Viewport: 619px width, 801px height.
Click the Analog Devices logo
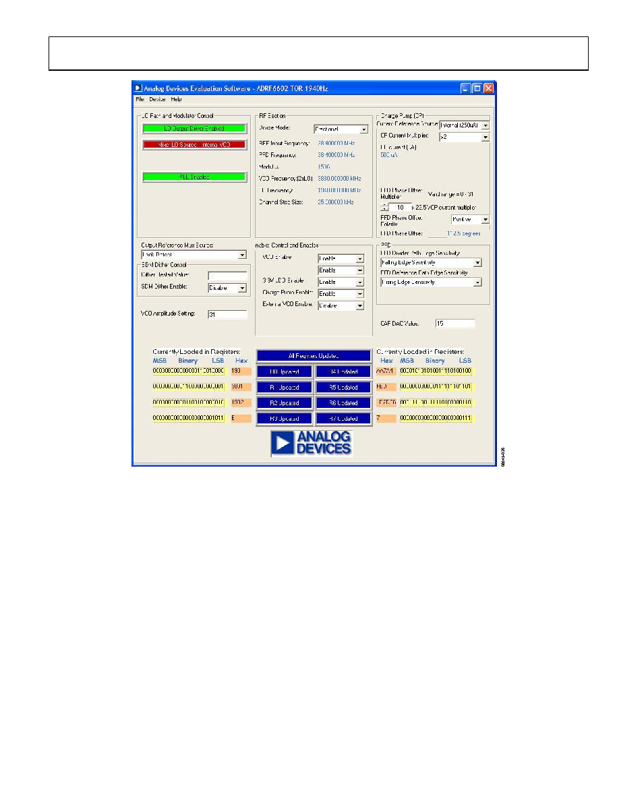[x=312, y=443]
